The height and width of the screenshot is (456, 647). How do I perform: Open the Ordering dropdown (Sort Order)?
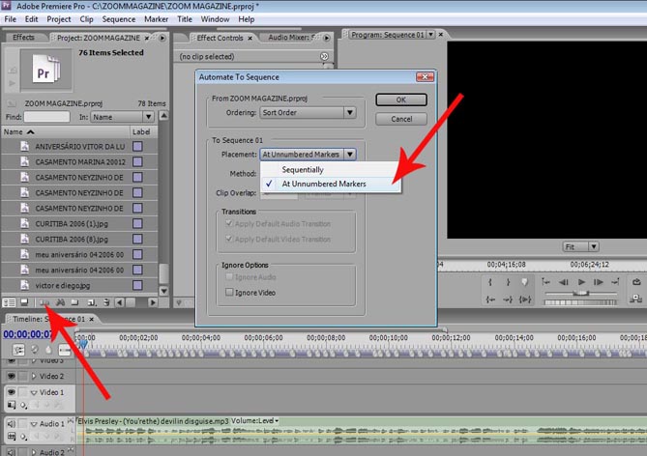point(308,112)
